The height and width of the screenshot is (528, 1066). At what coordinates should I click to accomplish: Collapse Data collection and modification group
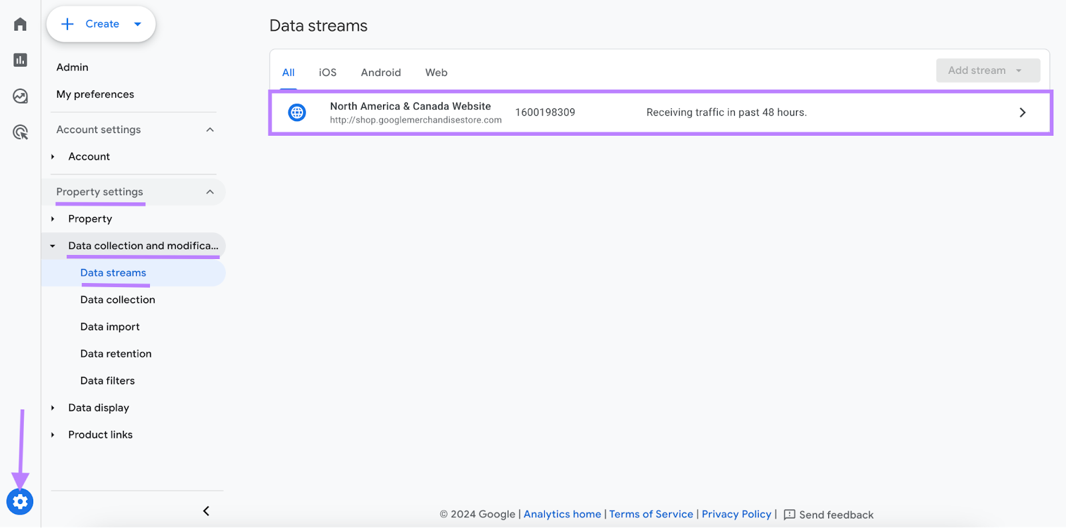(53, 246)
